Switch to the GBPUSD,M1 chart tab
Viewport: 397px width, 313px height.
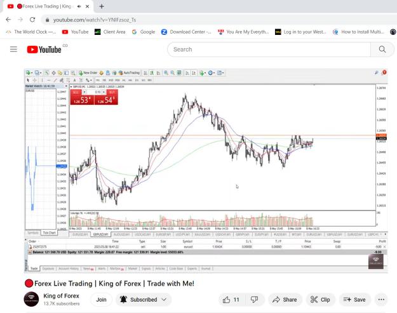tap(100, 234)
